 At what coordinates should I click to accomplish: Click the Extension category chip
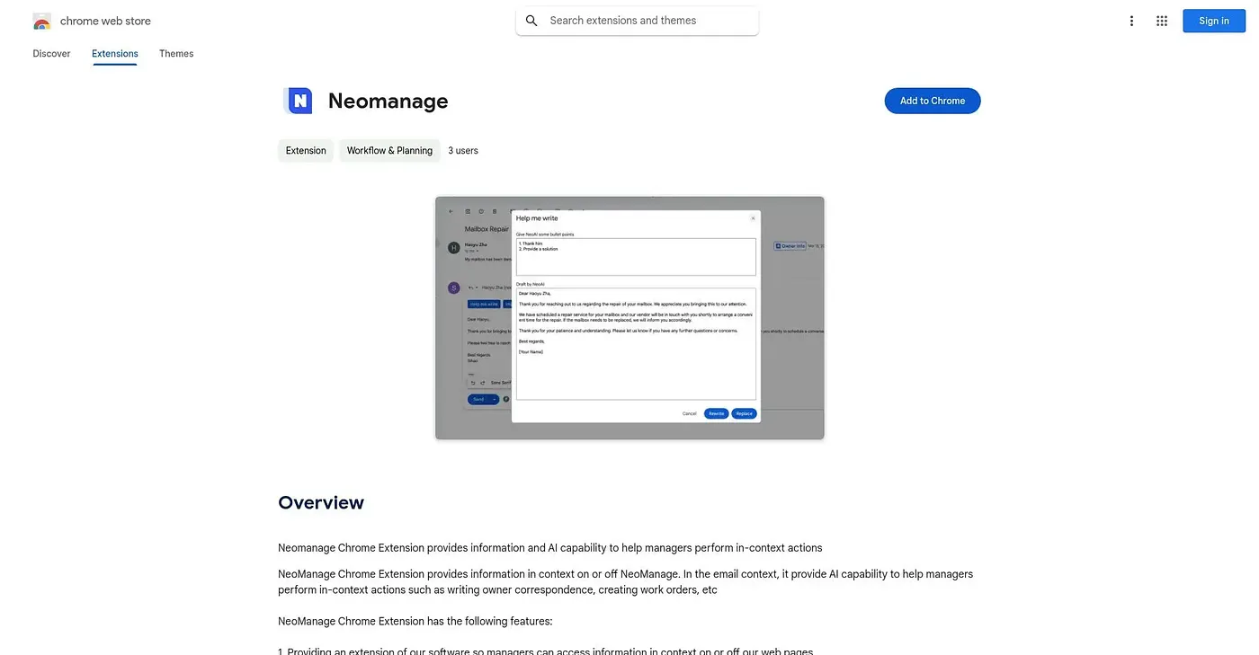306,151
